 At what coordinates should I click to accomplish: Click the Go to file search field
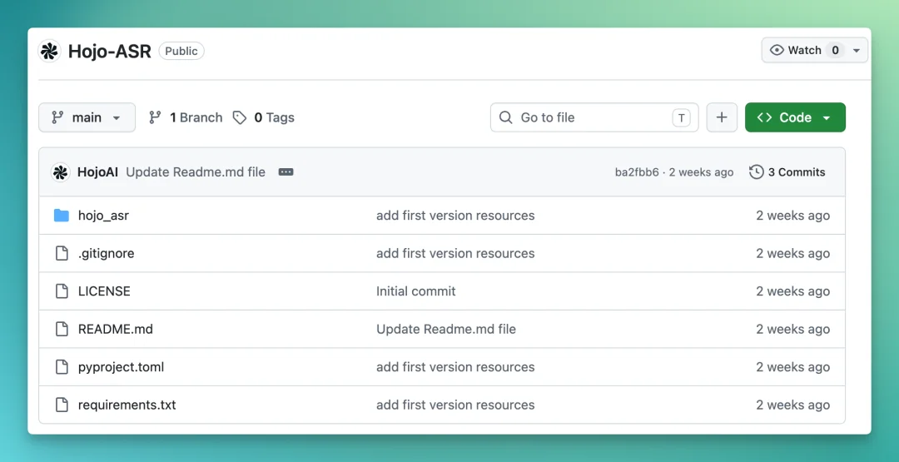tap(594, 117)
